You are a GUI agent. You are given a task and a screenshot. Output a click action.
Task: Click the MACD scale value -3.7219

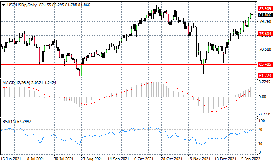[265, 114]
